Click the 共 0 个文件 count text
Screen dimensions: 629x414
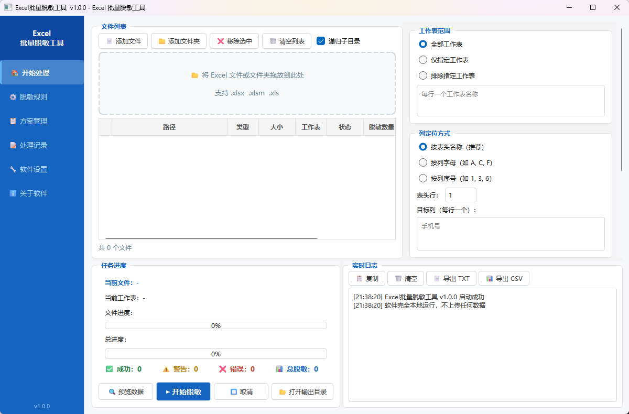point(115,247)
